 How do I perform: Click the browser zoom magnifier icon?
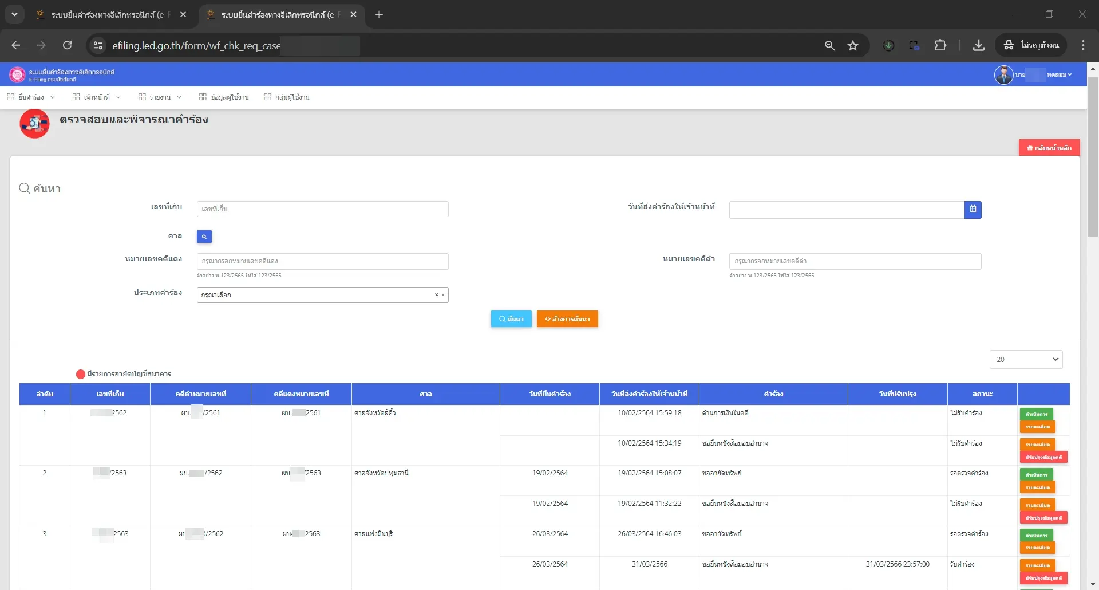(x=829, y=45)
